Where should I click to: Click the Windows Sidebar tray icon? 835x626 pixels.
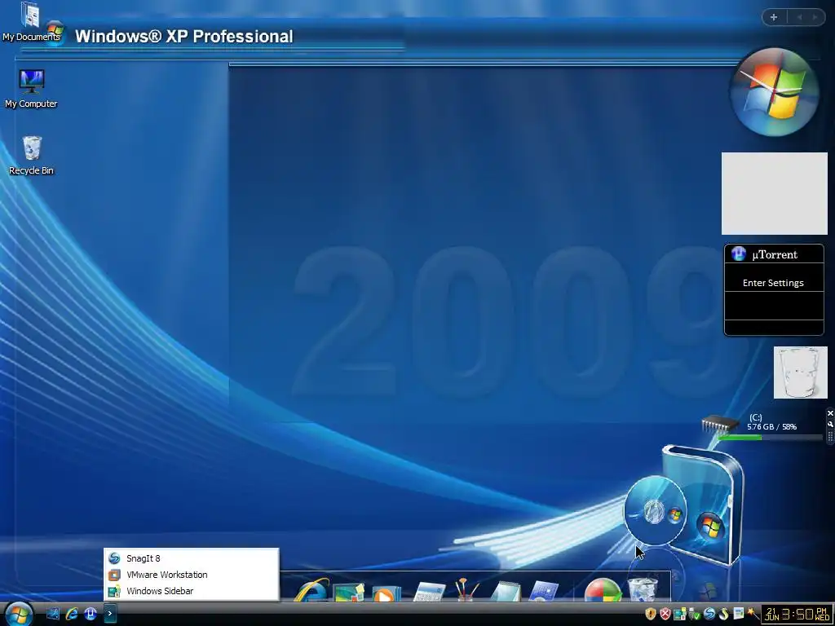tap(679, 614)
